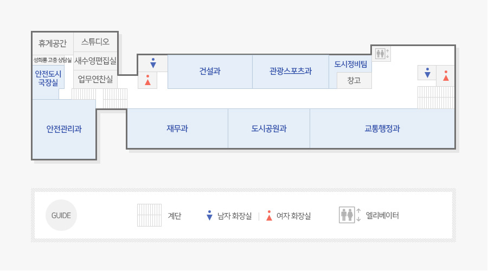Image resolution: width=488 pixels, height=271 pixels.
Task: Click the men's restroom icon above 교통행정과
Action: pos(427,73)
